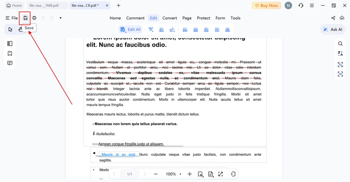Open the comments panel icon in sidebar
Screen dimensions: 350x182
[x=10, y=63]
